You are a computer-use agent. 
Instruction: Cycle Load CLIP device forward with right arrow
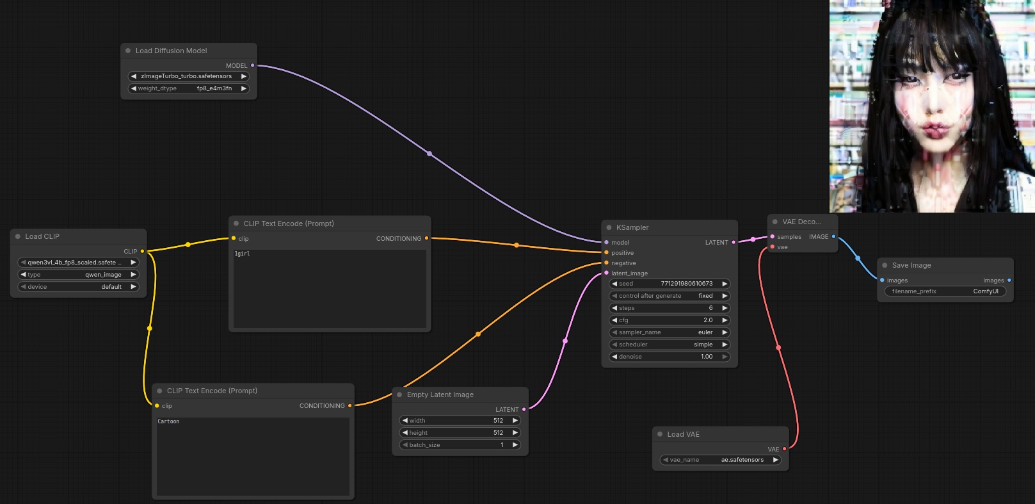(x=133, y=287)
